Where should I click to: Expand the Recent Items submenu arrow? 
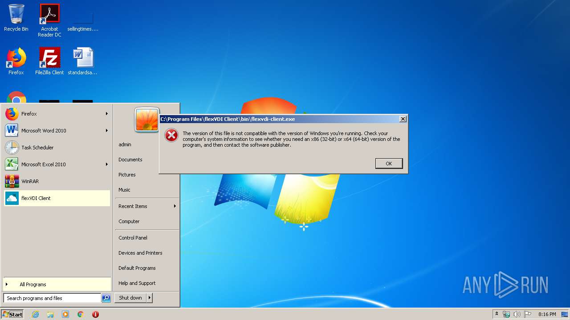point(175,206)
